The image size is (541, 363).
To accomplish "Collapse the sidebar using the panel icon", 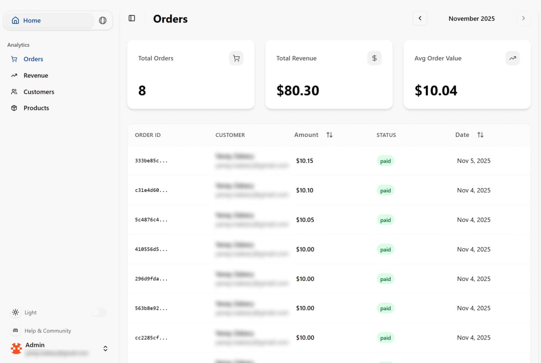I will [131, 18].
